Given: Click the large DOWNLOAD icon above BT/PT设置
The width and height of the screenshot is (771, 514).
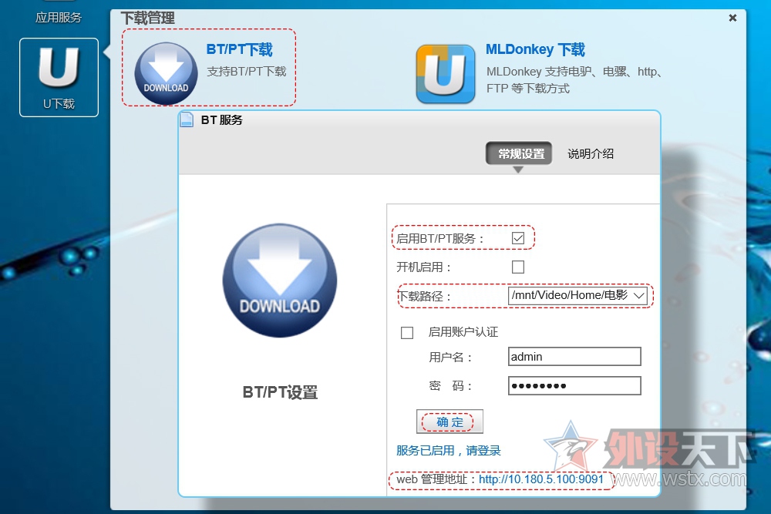Looking at the screenshot, I should point(280,281).
